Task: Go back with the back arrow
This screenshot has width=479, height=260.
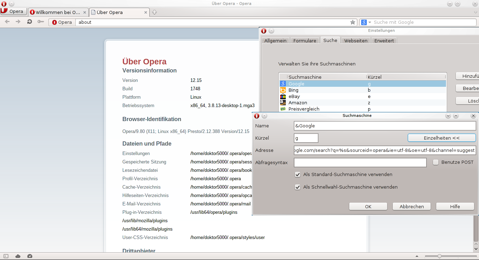Action: point(7,22)
